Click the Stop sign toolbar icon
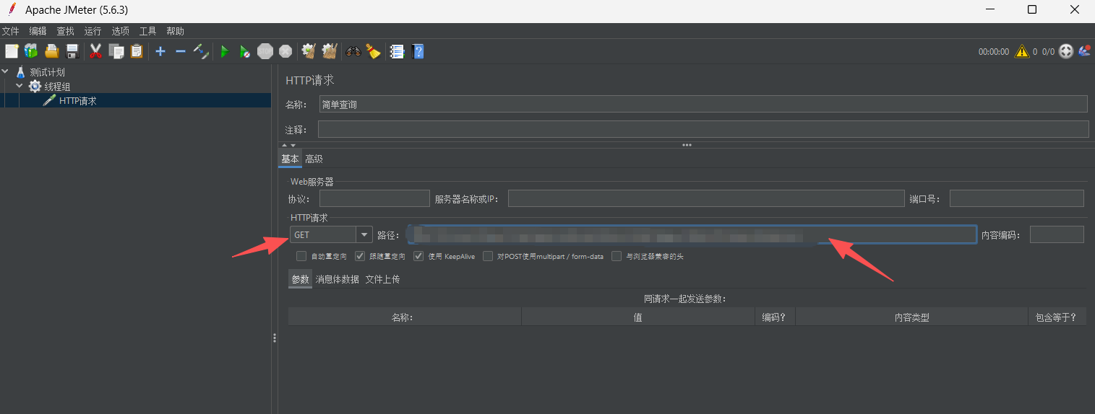The height and width of the screenshot is (414, 1095). tap(265, 51)
